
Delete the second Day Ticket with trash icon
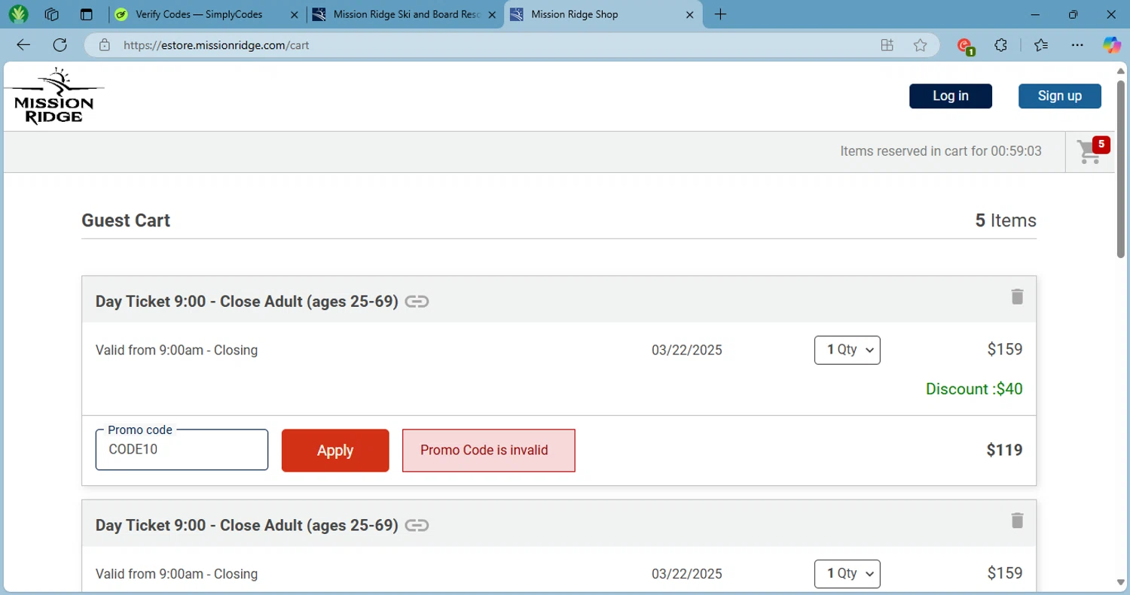point(1017,520)
